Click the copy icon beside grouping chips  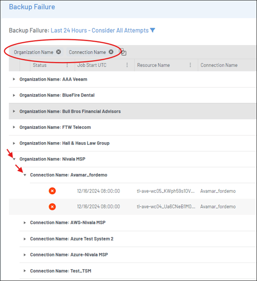[123, 52]
